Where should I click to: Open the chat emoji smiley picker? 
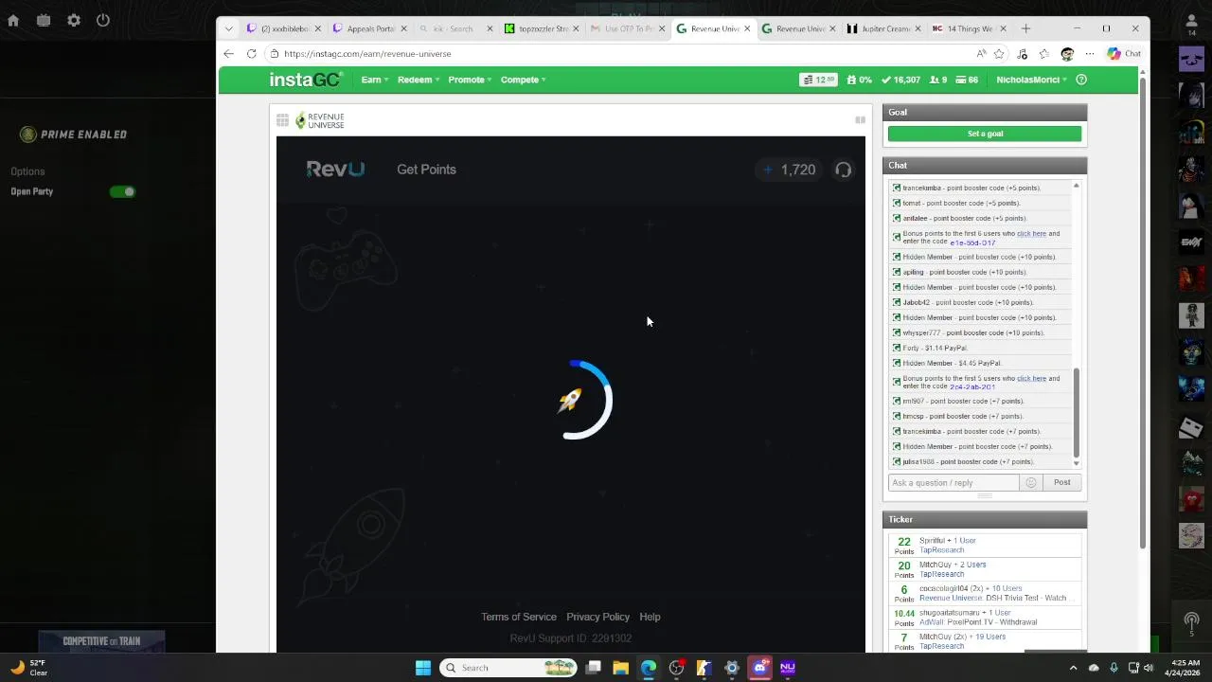(1031, 482)
